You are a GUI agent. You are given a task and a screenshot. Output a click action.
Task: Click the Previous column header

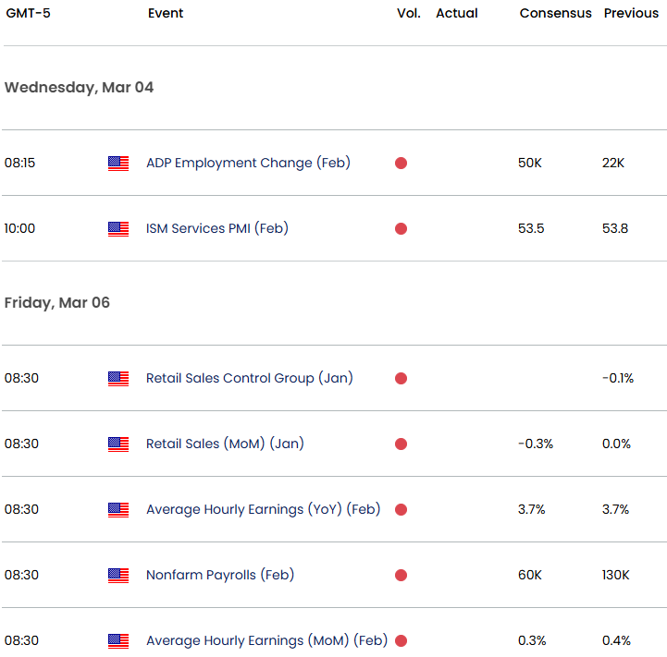[631, 14]
